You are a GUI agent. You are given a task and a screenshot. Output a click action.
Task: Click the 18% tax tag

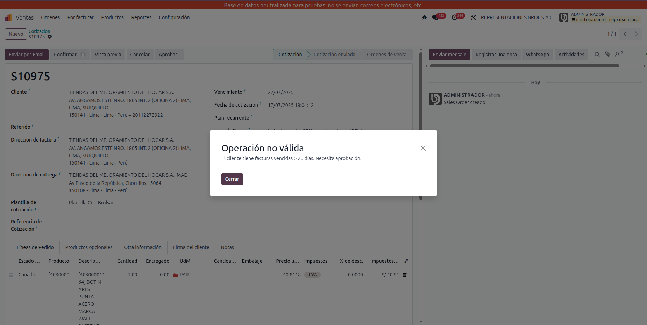(x=312, y=275)
